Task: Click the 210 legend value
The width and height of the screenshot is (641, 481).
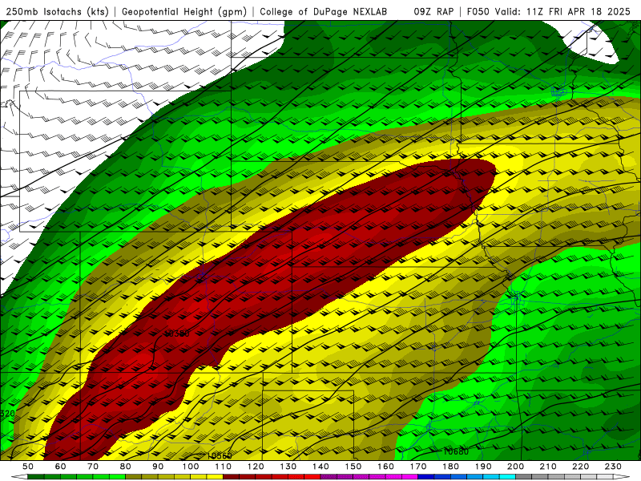Action: (548, 467)
